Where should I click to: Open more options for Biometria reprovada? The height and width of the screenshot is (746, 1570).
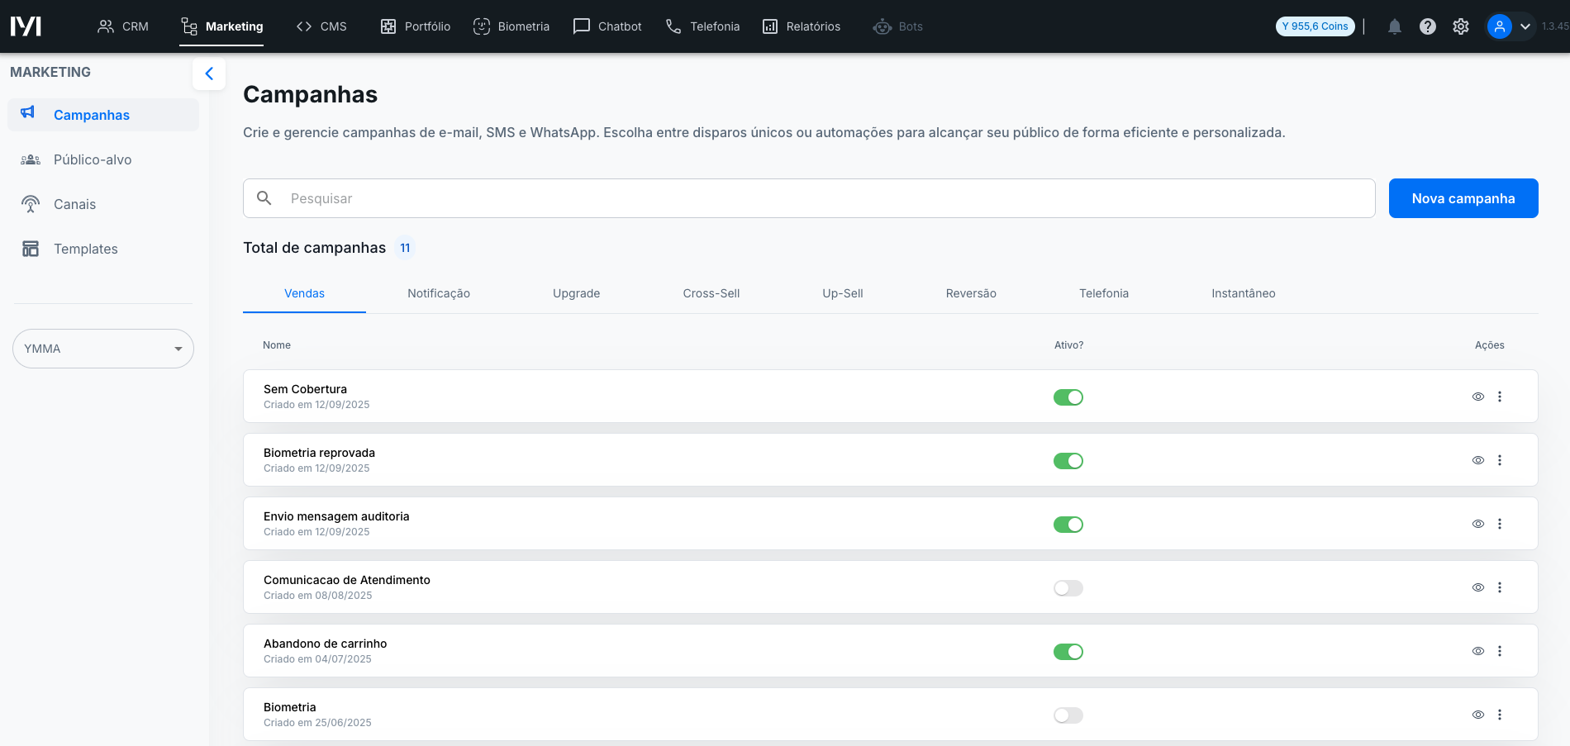1500,460
